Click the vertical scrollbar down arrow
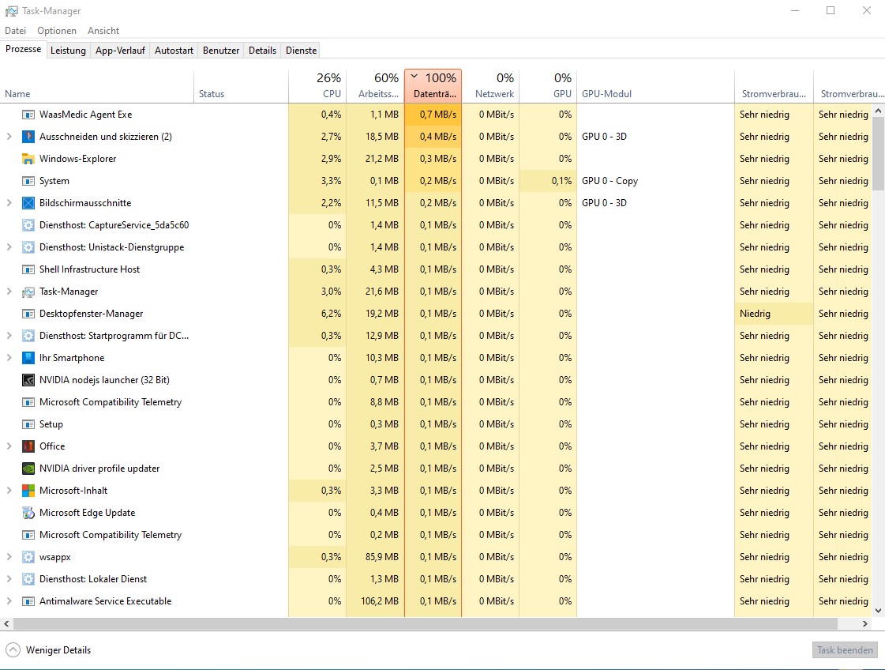The image size is (885, 670). tap(878, 610)
